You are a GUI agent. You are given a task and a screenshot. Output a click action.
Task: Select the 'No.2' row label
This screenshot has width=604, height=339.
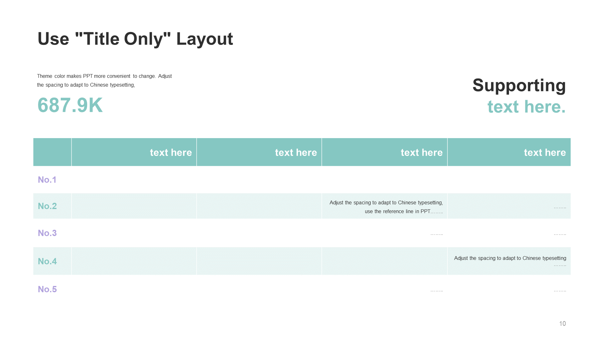(x=47, y=206)
